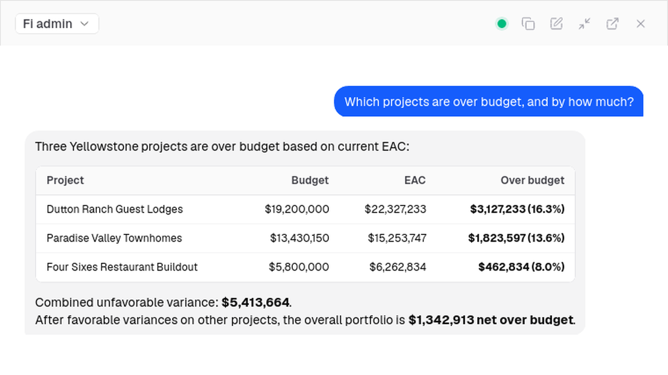Click the Three Yellowstone projects intro sentence
This screenshot has height=375, width=668.
[x=222, y=147]
